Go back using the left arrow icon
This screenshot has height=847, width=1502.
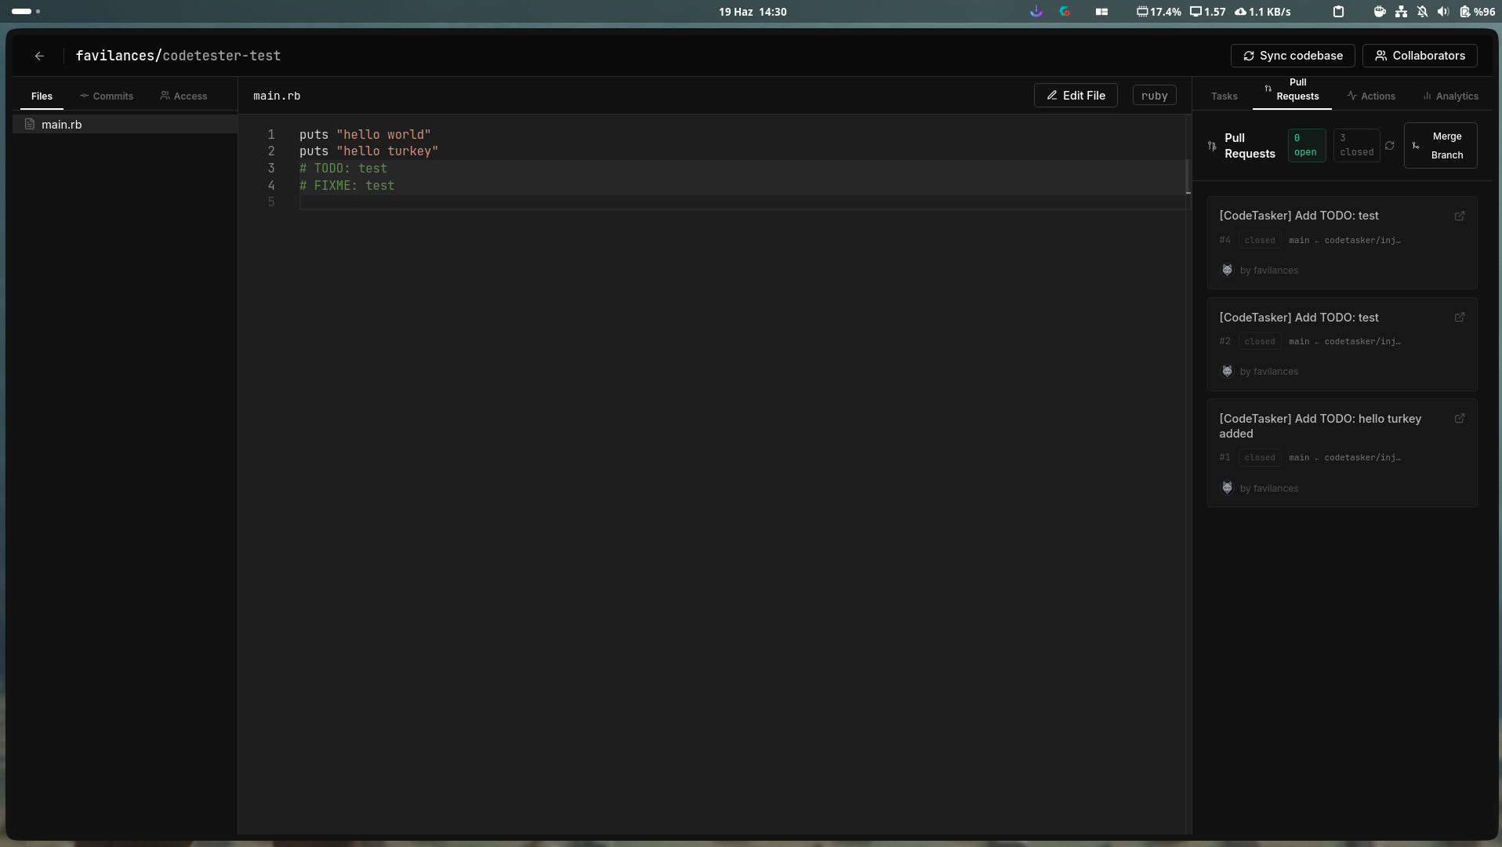point(39,56)
